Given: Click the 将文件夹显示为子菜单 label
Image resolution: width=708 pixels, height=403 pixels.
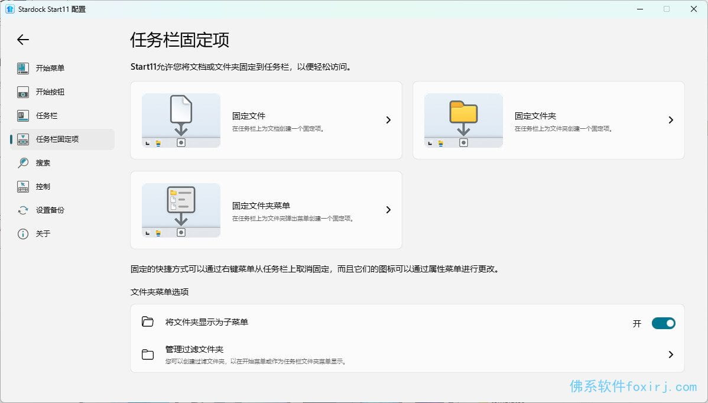Looking at the screenshot, I should tap(207, 322).
